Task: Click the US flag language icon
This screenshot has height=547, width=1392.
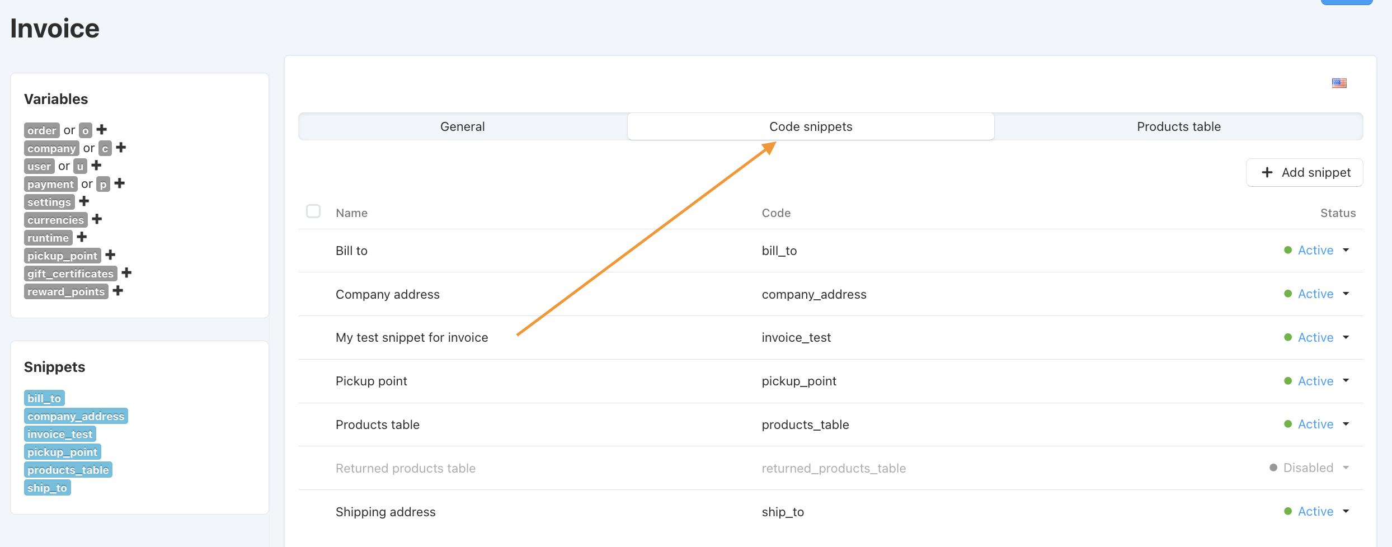Action: (x=1339, y=83)
